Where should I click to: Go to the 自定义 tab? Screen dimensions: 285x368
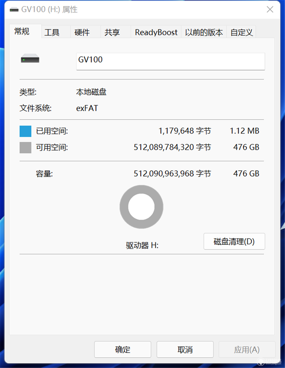(x=241, y=32)
